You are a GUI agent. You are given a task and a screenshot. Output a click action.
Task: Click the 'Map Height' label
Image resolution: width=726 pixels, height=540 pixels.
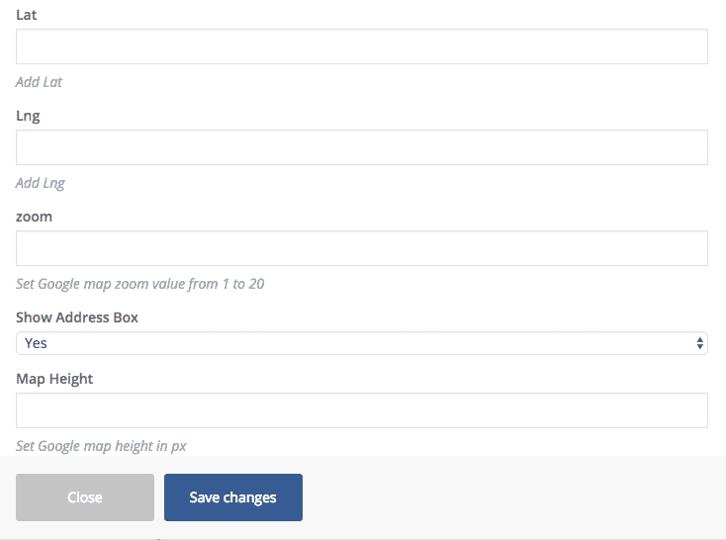point(54,379)
